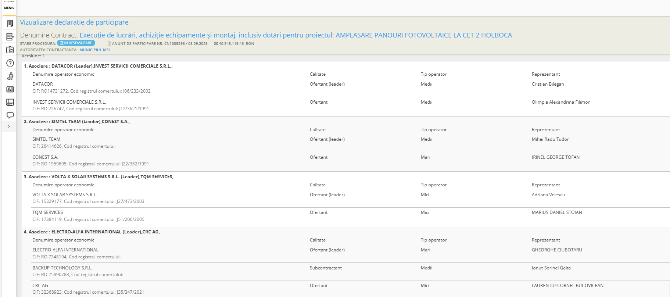Click the person silhouette sidebar icon

click(10, 76)
